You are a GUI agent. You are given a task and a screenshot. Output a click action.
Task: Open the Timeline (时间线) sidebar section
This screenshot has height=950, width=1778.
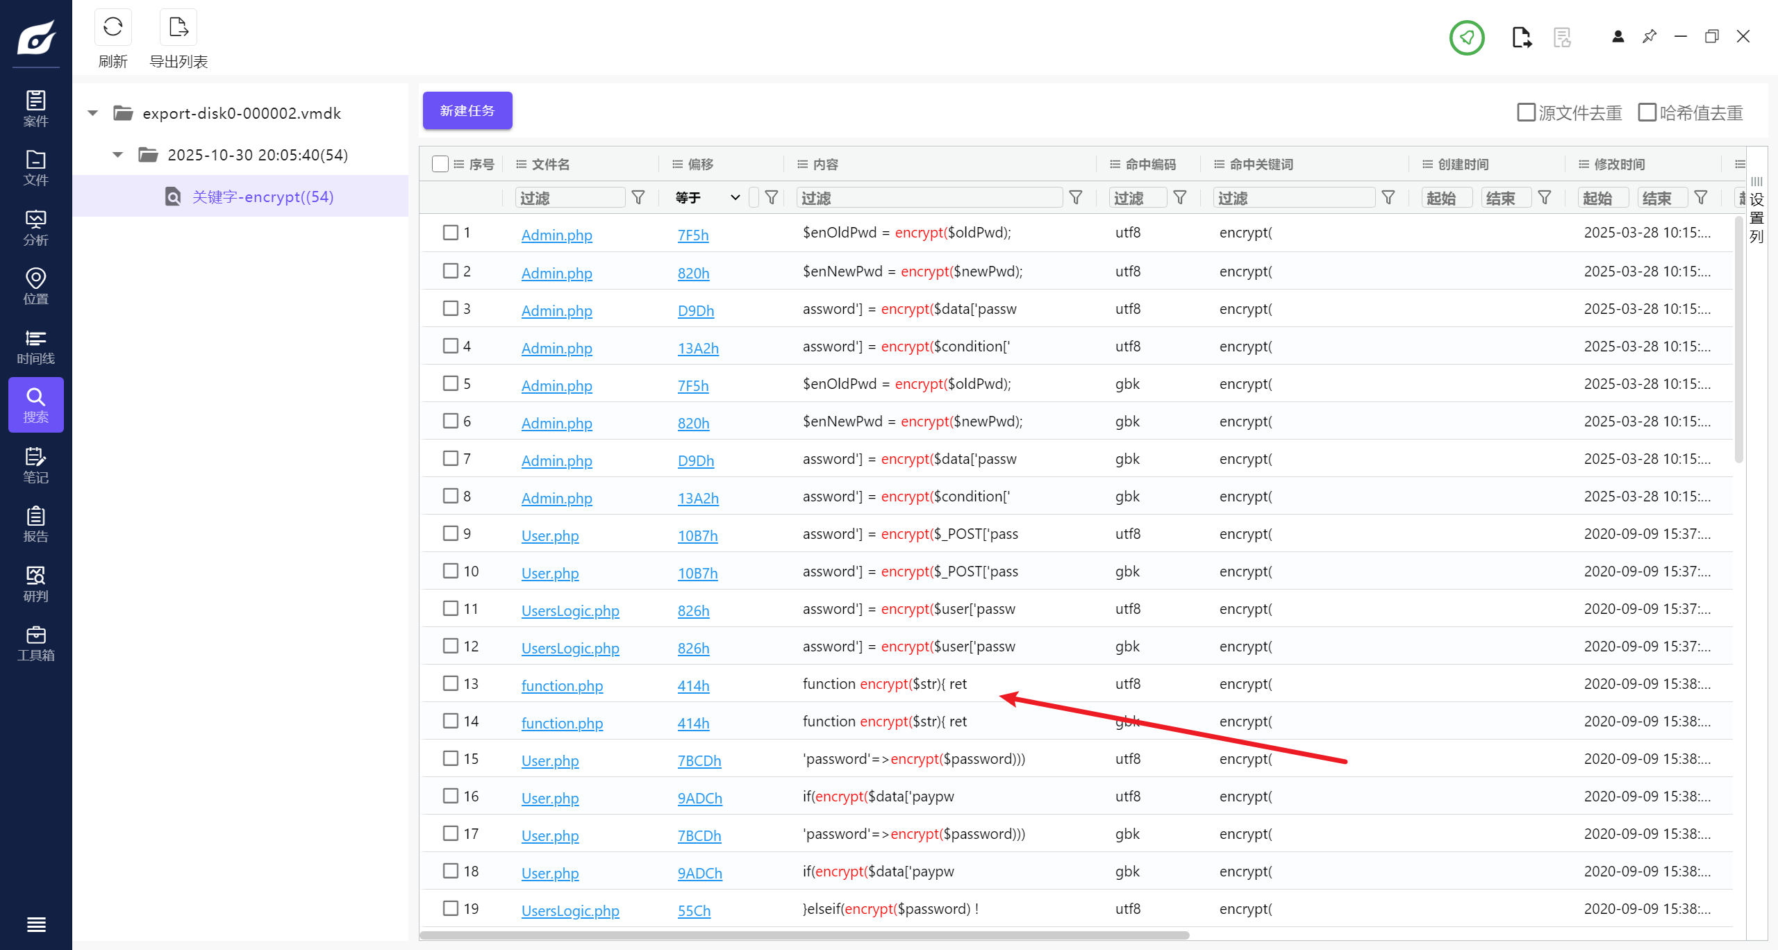pos(35,347)
